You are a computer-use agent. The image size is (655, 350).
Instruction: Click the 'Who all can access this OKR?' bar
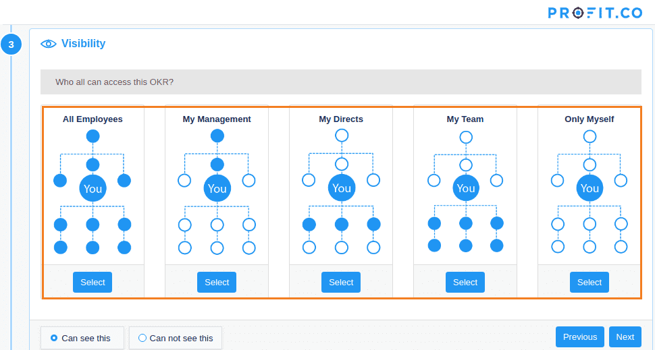tap(340, 82)
